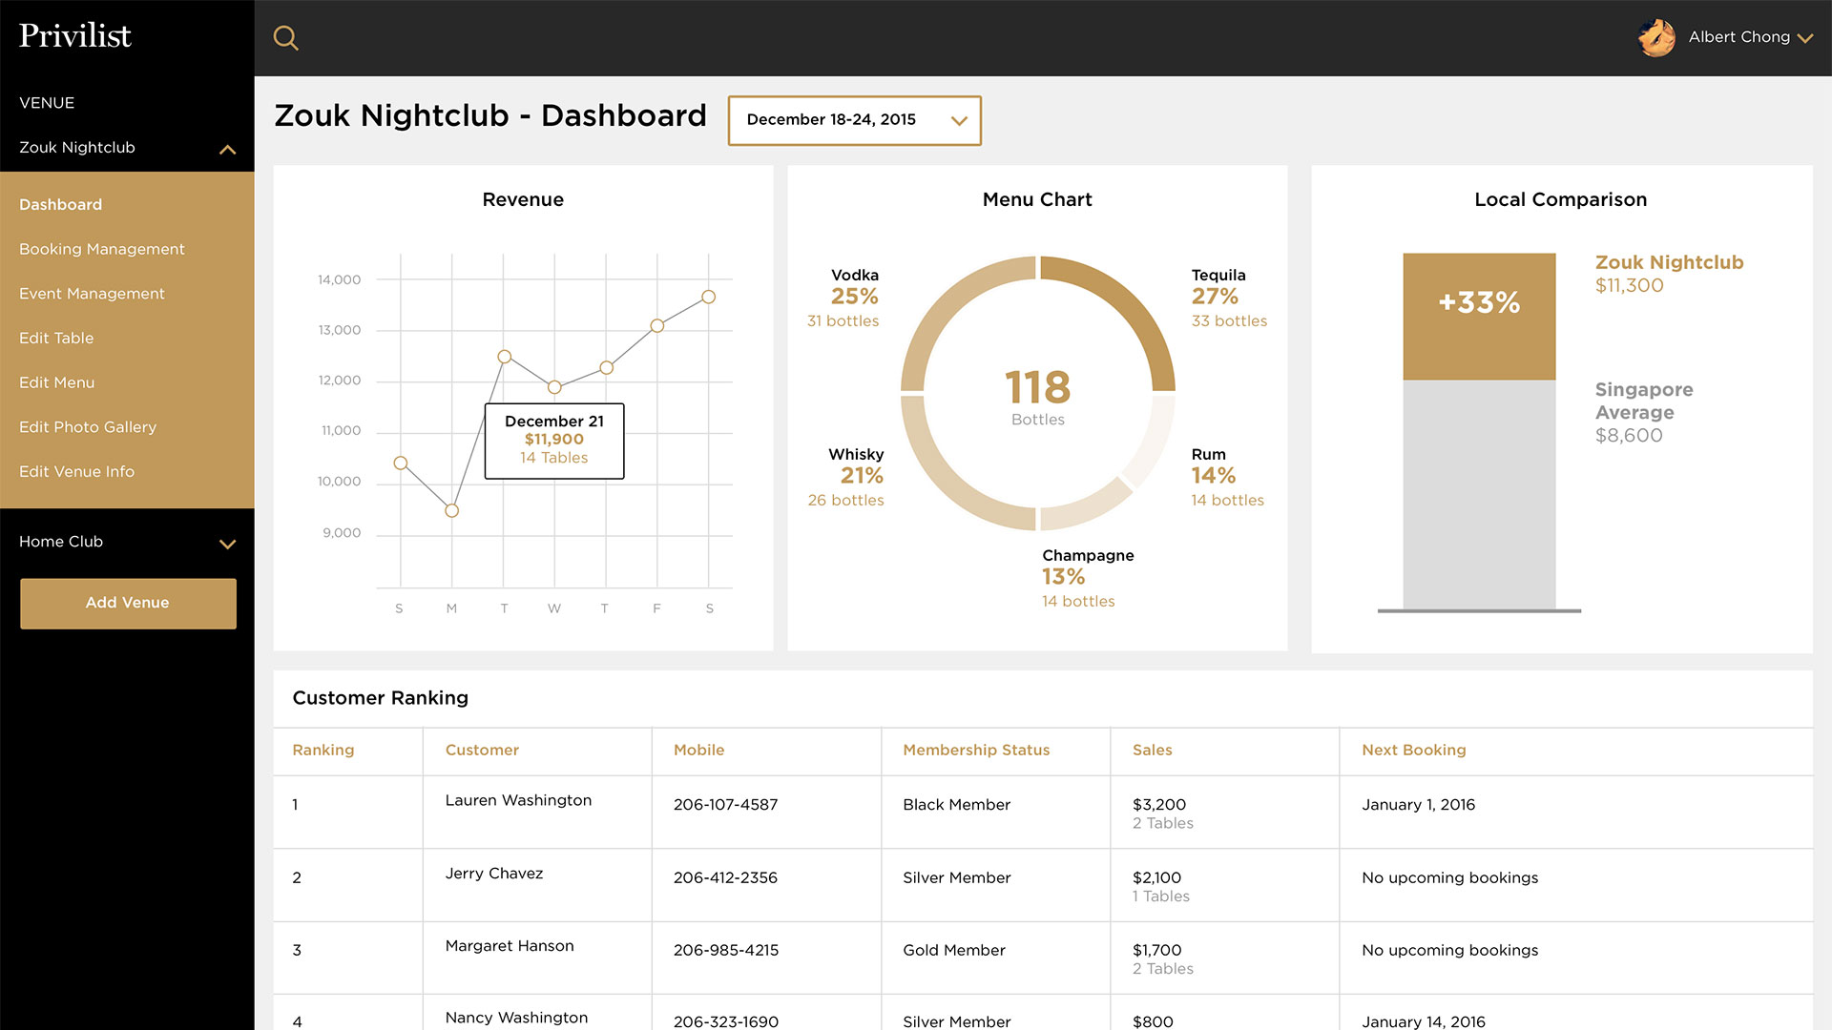This screenshot has width=1832, height=1030.
Task: Click the Privilist logo
Action: point(75,36)
